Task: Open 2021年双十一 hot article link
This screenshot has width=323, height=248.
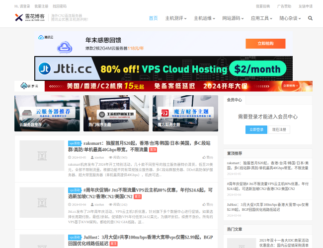Action: [284, 243]
